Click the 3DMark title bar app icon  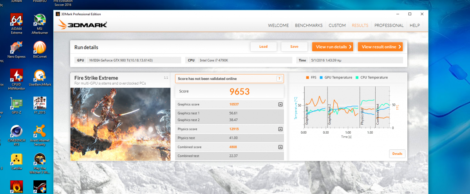click(58, 14)
